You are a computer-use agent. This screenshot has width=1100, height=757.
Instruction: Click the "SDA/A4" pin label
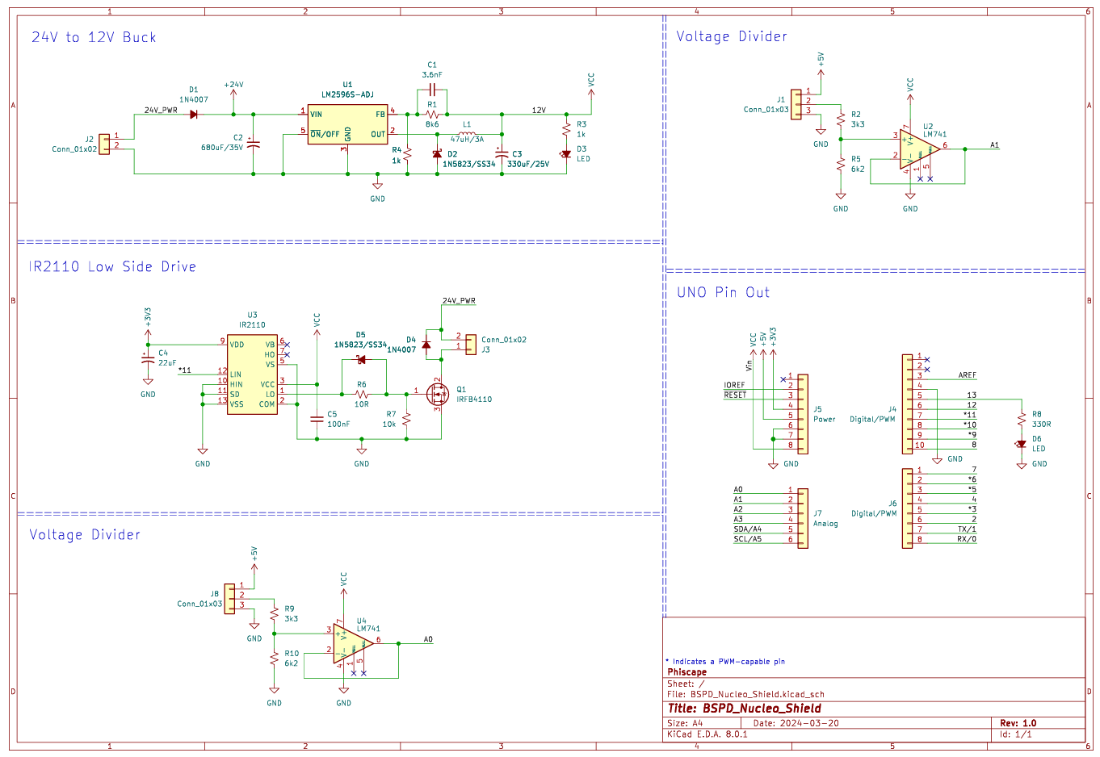point(747,529)
